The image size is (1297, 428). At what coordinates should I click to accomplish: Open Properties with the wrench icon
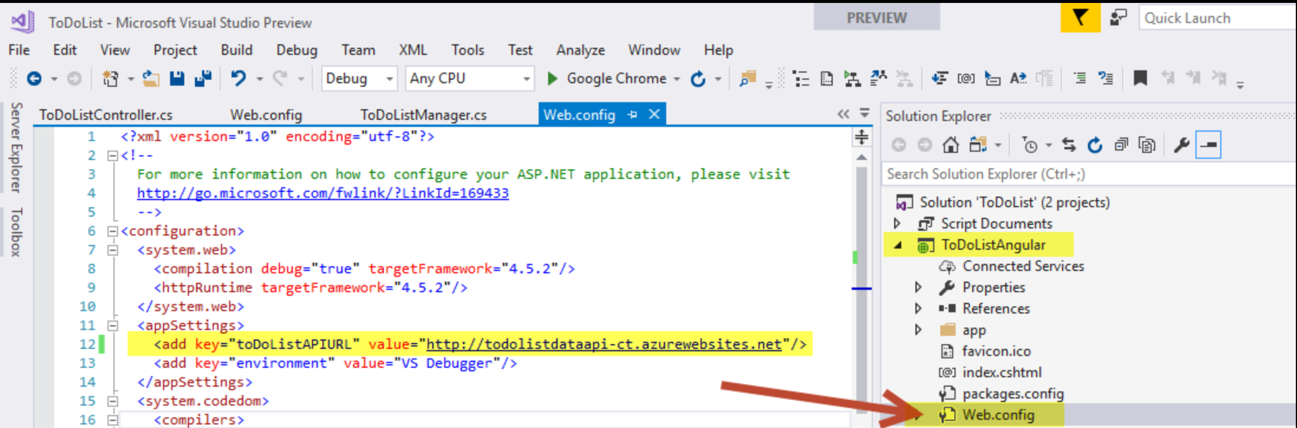click(1181, 145)
